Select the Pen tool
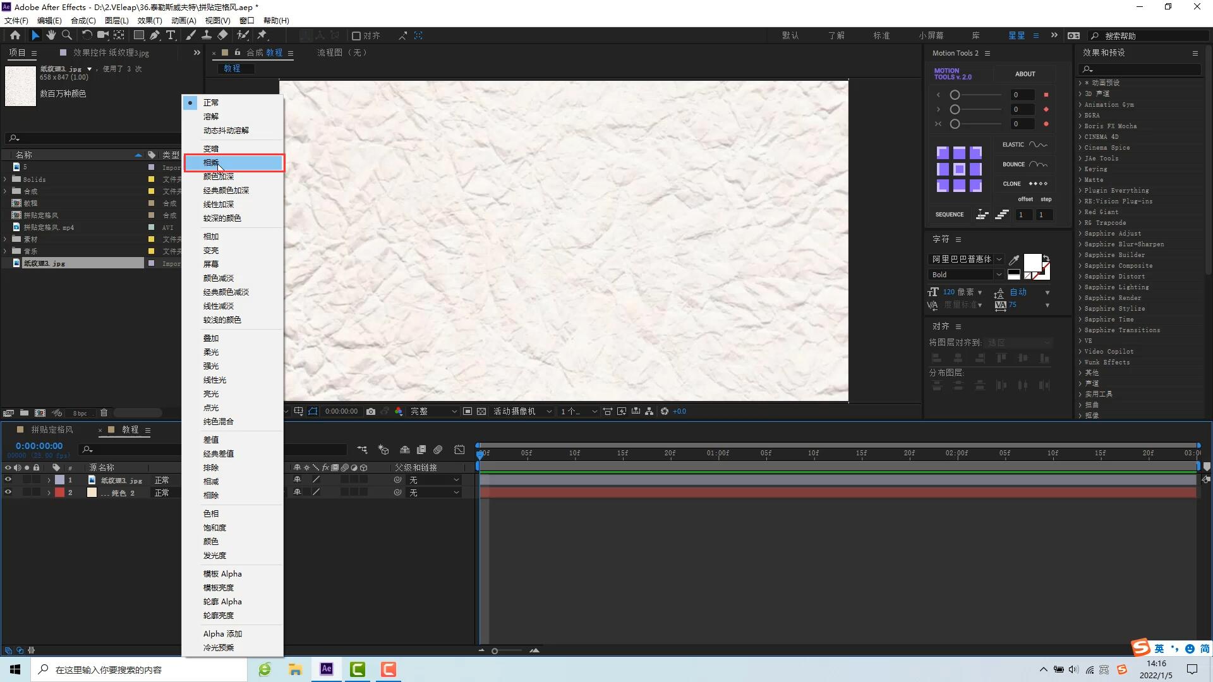1213x682 pixels. click(155, 35)
